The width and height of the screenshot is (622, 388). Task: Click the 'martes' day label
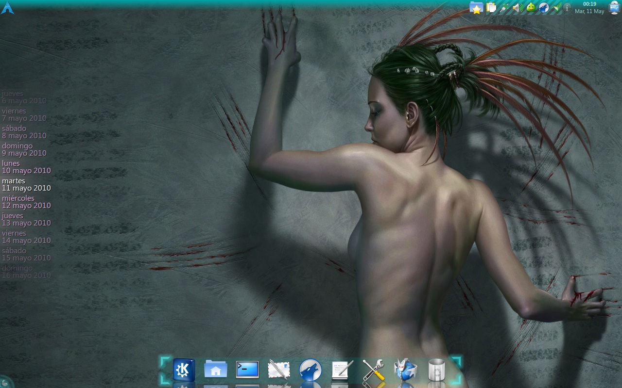(x=14, y=181)
